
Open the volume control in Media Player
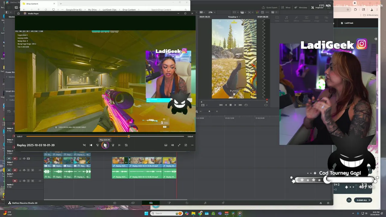pos(172,145)
